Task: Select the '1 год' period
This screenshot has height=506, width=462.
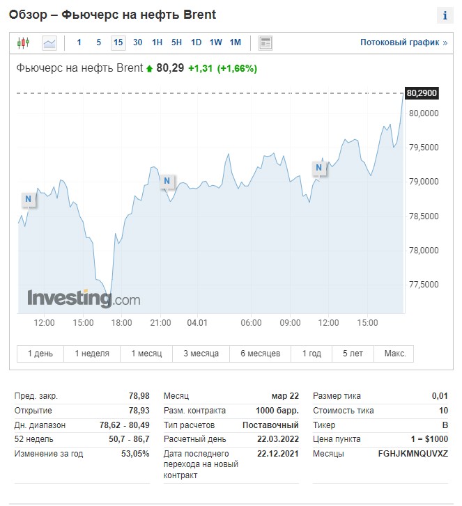Action: click(311, 354)
